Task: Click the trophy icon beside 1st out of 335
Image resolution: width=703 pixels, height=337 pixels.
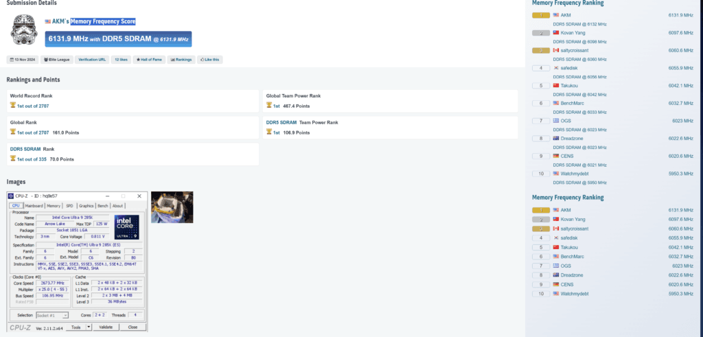Action: coord(13,158)
